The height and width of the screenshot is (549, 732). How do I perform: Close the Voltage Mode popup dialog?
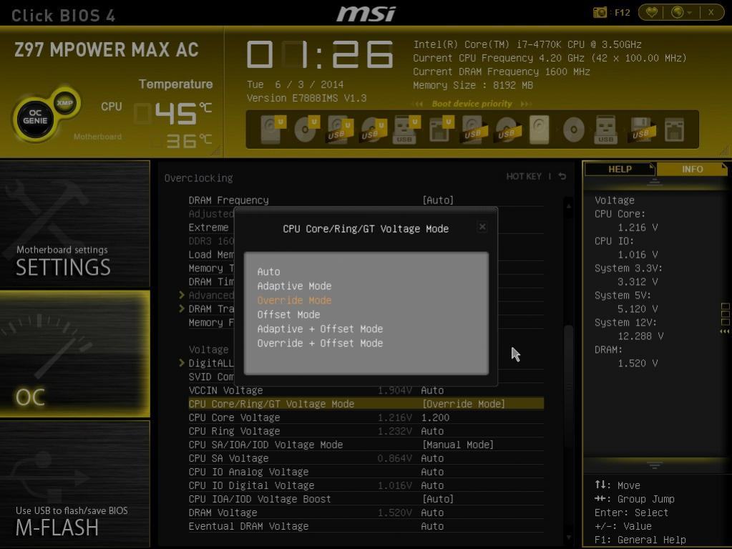click(x=482, y=227)
